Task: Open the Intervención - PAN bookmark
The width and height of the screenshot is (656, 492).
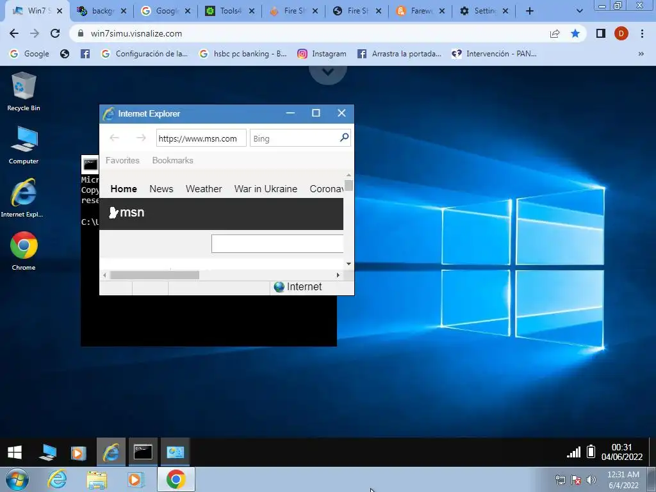Action: tap(494, 54)
